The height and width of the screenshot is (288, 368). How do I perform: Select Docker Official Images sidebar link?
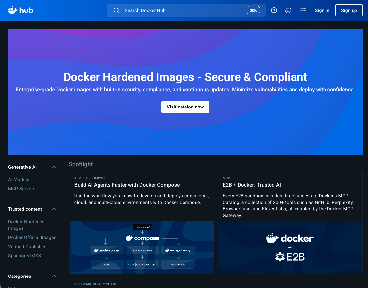tap(32, 237)
